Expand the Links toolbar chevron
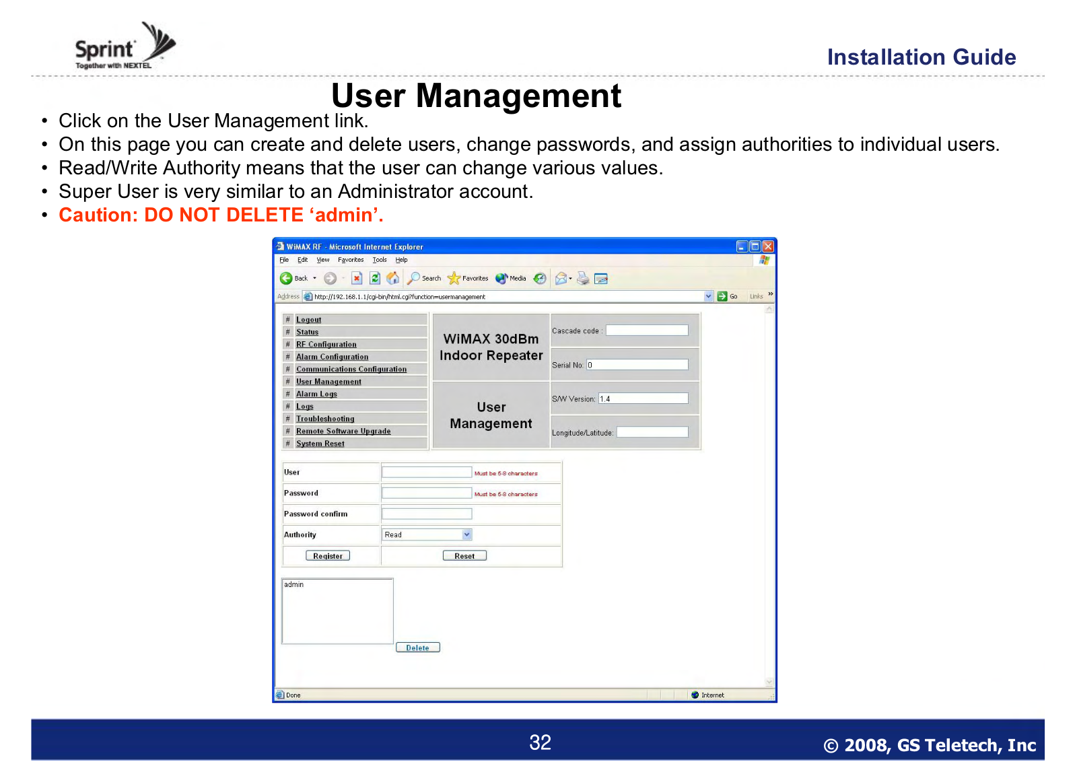Viewport: 1077px width, 762px height. (x=771, y=294)
